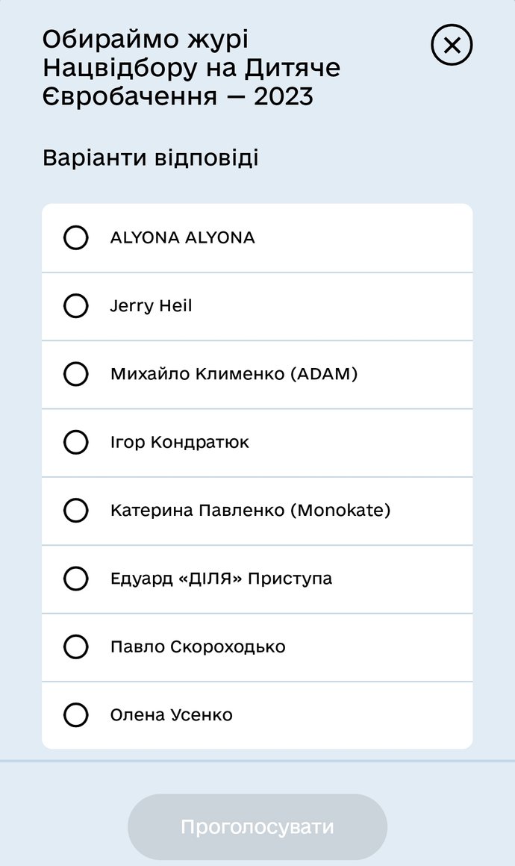Pick the Михайло Клименко (ADAM) radio button

(75, 374)
